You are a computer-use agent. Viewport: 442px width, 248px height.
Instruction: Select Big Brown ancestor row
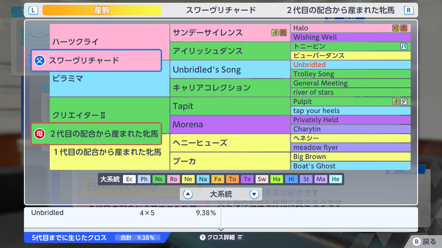[x=351, y=157]
